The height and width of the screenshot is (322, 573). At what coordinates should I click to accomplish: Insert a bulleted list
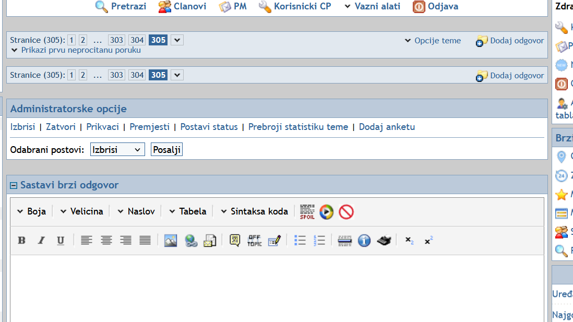coord(300,241)
